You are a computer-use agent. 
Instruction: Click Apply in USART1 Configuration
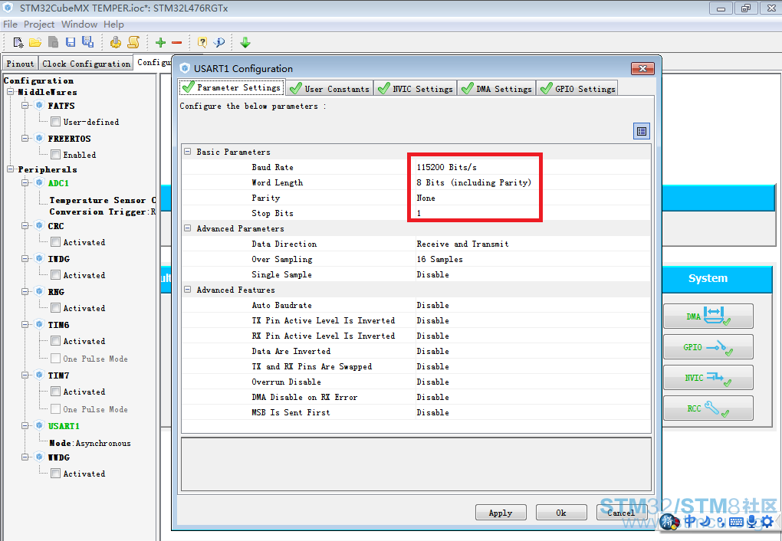point(500,513)
